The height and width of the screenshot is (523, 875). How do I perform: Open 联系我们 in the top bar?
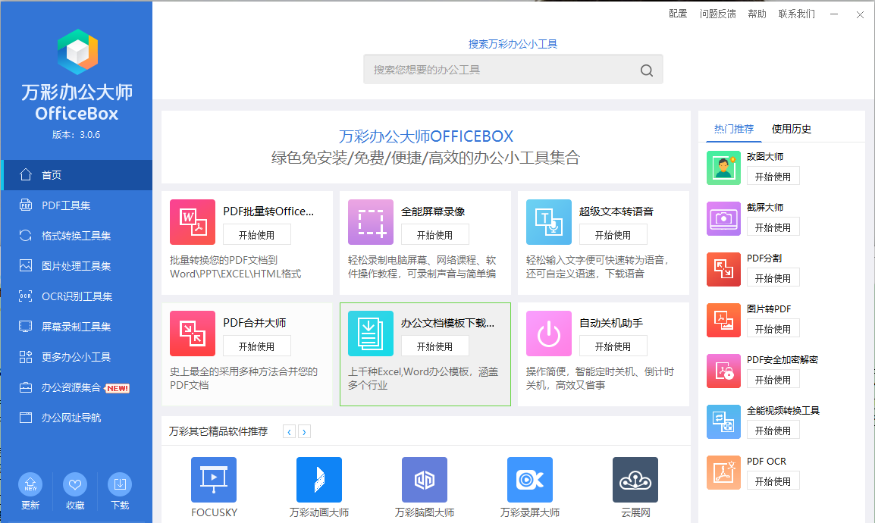pos(796,14)
